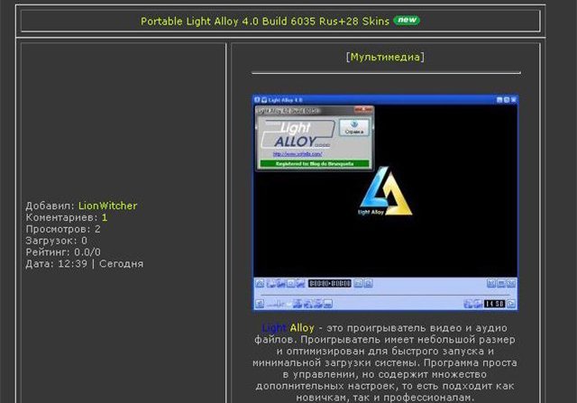Open the website URL link in the About dialog
Image resolution: width=577 pixels, height=403 pixels.
(x=298, y=154)
